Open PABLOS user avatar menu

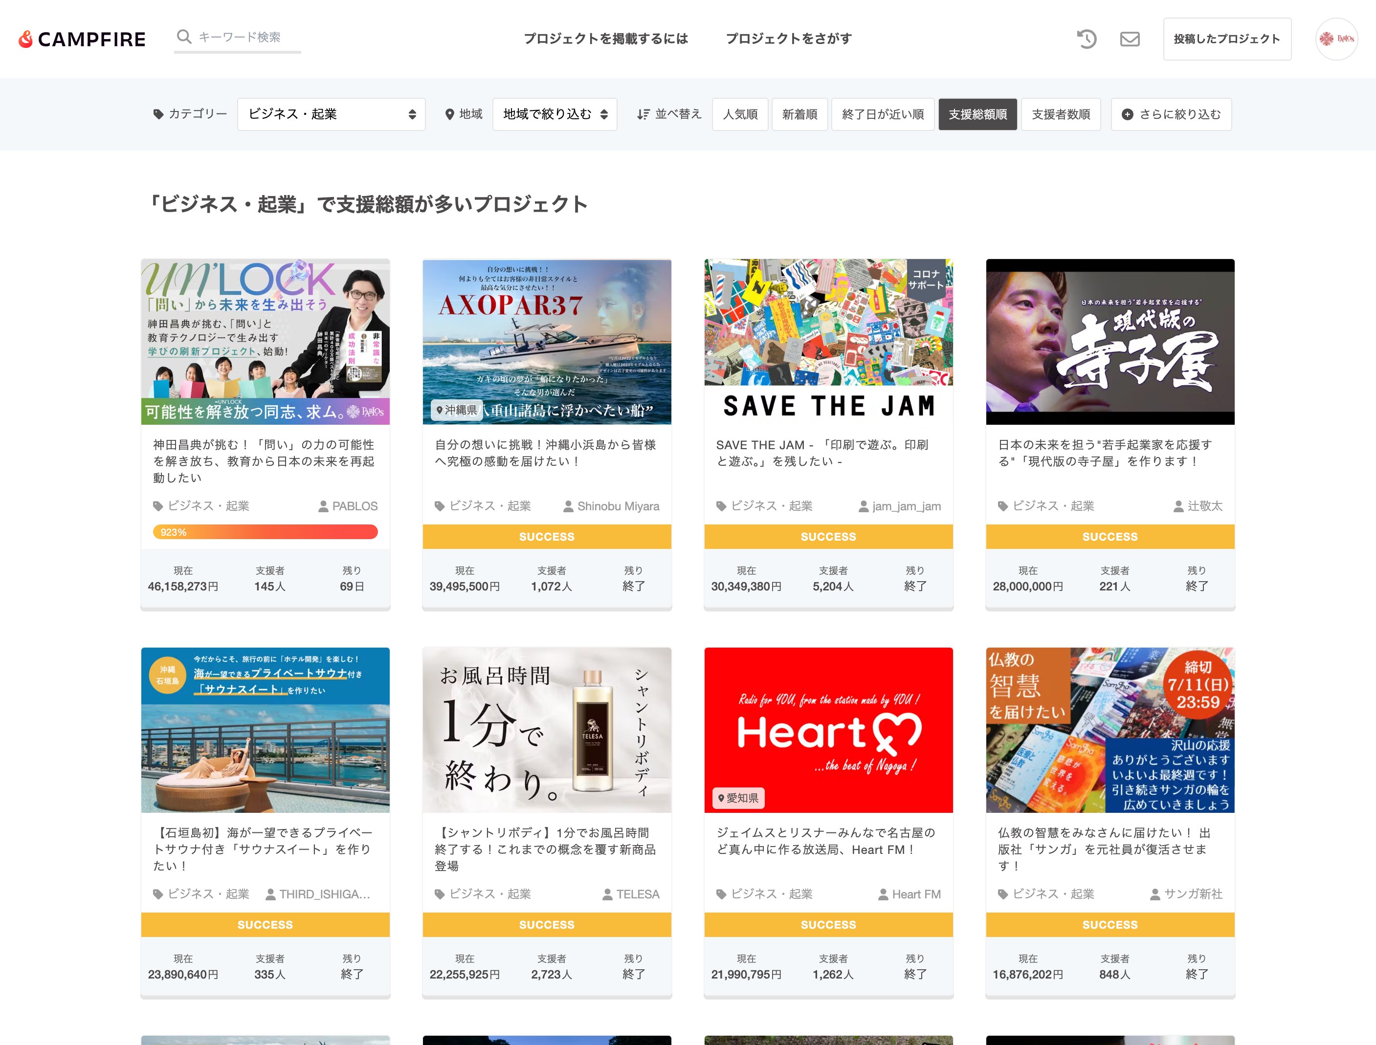(x=1336, y=39)
